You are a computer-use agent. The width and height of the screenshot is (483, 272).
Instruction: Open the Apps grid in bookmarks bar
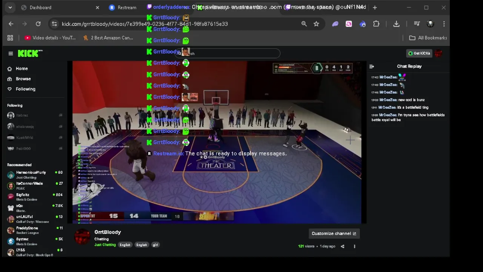10,38
